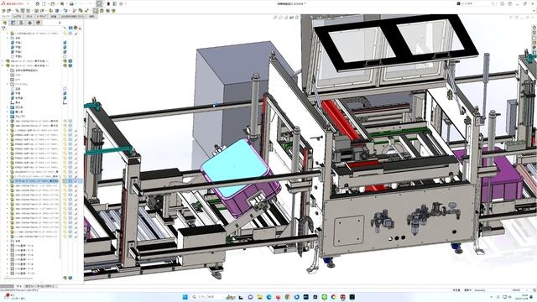Open the Options gear icon
This screenshot has width=537, height=302.
pos(121,3)
